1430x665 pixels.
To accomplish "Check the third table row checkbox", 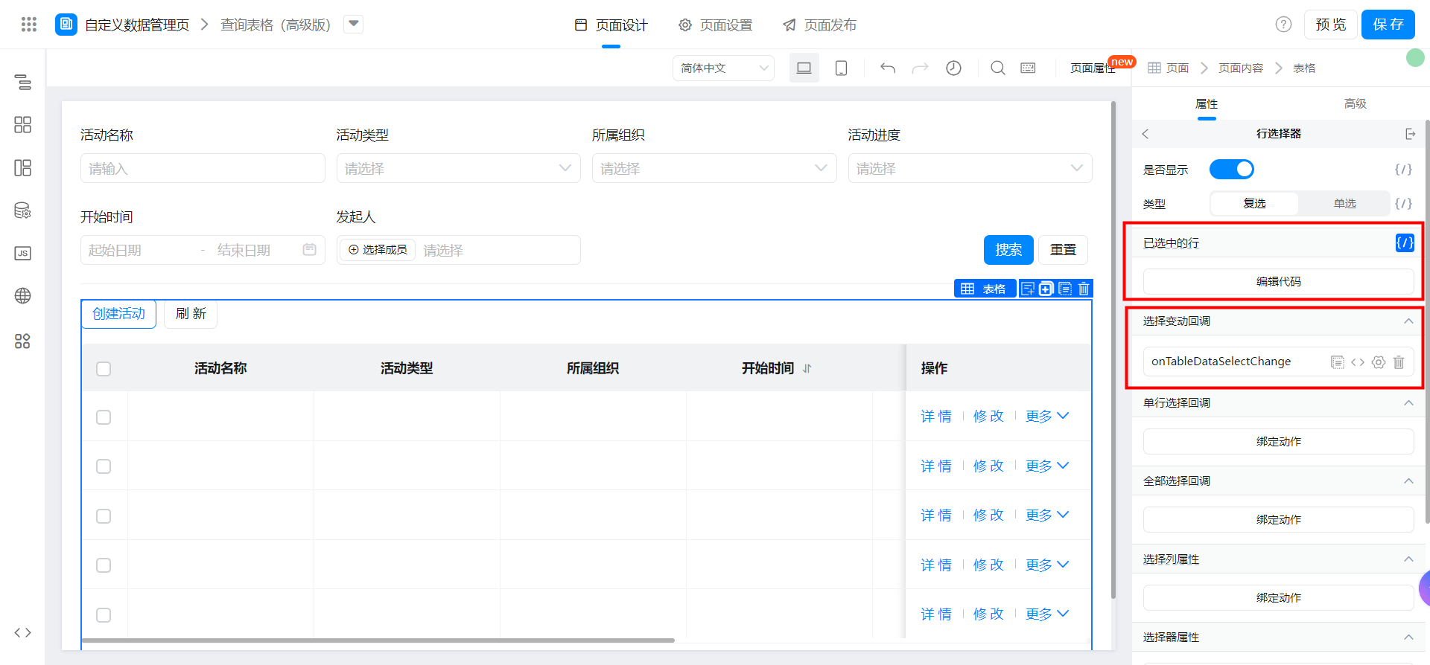I will [x=104, y=516].
